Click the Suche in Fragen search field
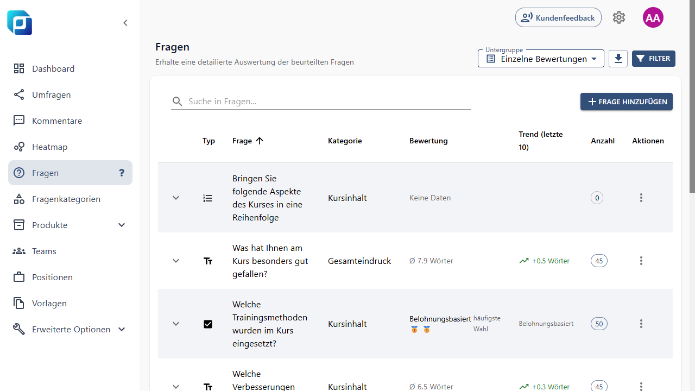The height and width of the screenshot is (391, 695). click(321, 101)
